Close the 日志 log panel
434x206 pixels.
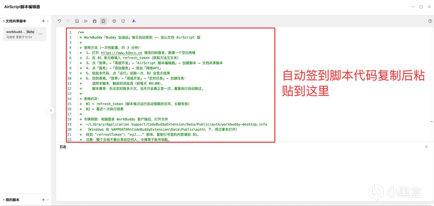(x=426, y=147)
